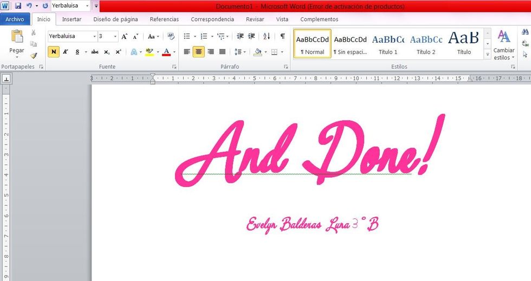Click the Find binoculars icon
531x281 pixels.
[525, 32]
